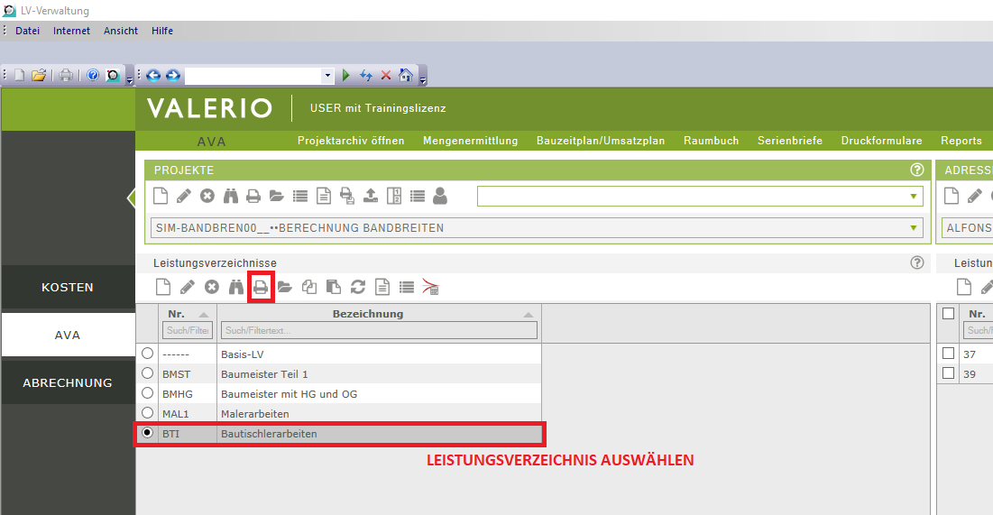Open the address bar dropdown in browser toolbar

point(327,76)
